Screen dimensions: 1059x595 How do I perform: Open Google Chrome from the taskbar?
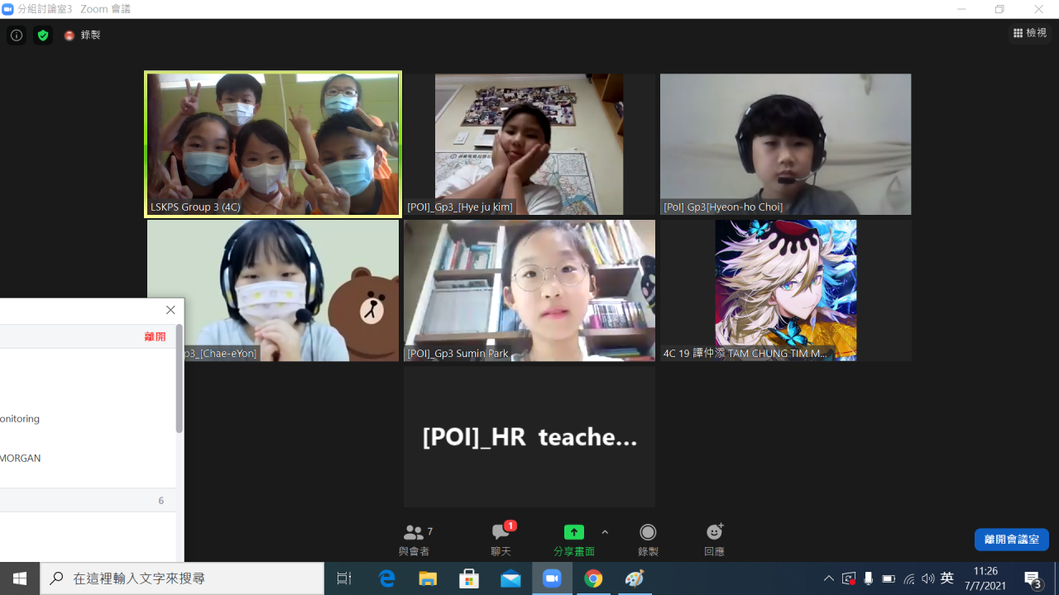pos(593,578)
